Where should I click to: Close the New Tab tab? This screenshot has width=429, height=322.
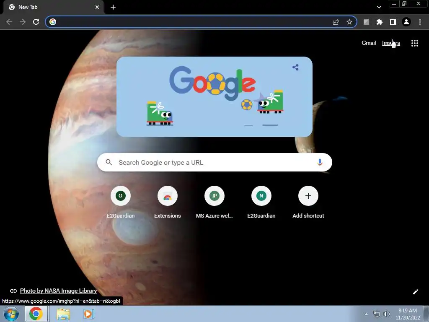(x=97, y=7)
